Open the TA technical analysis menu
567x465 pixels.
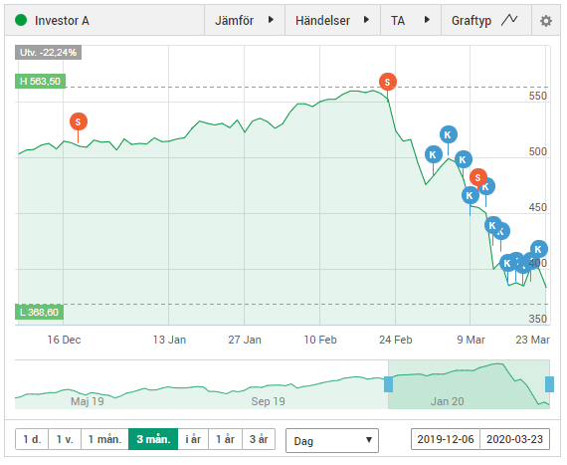[411, 20]
